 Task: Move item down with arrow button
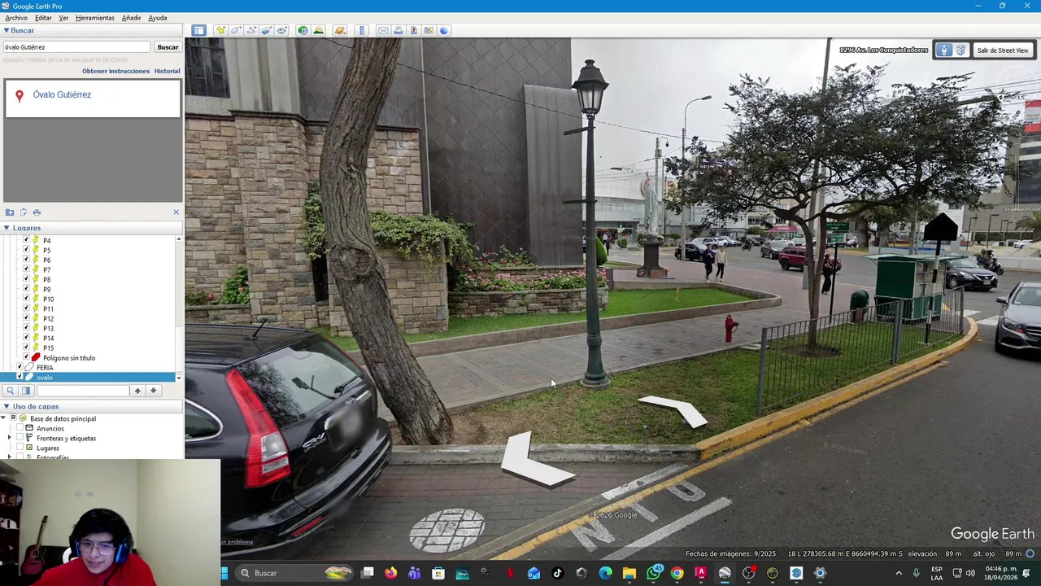[x=153, y=391]
